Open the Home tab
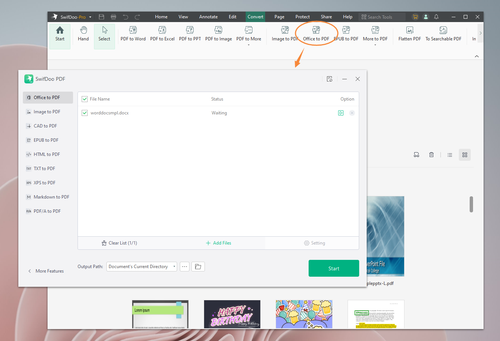This screenshot has width=500, height=341. (161, 17)
